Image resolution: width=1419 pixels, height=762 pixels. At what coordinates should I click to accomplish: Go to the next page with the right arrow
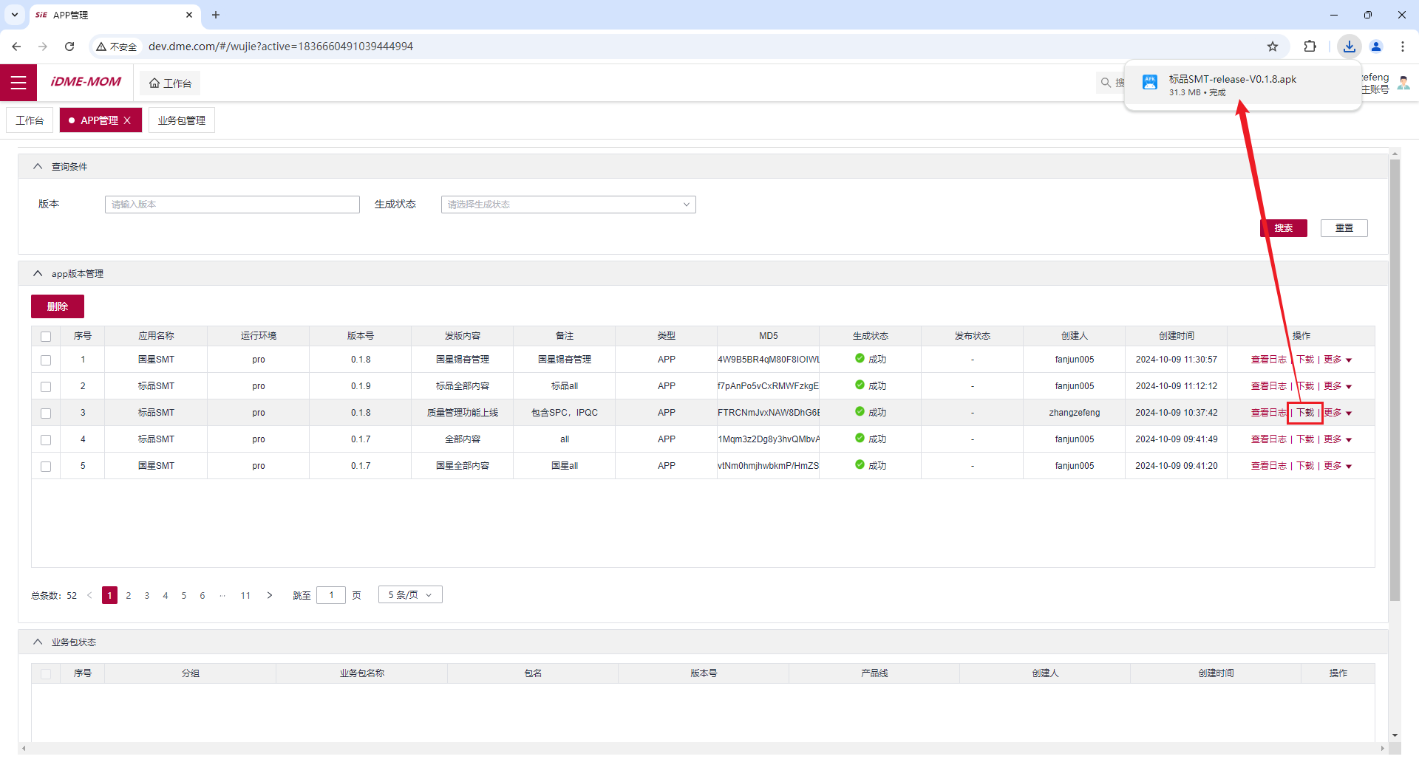[270, 595]
